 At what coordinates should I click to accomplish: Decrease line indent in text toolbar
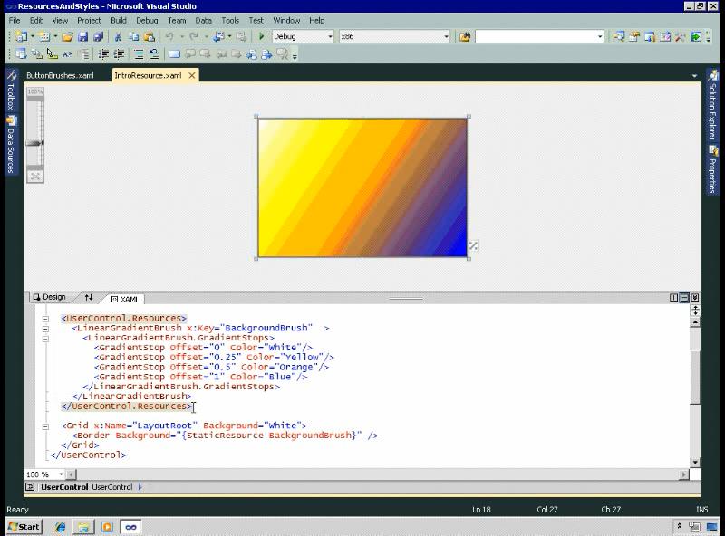click(x=103, y=54)
